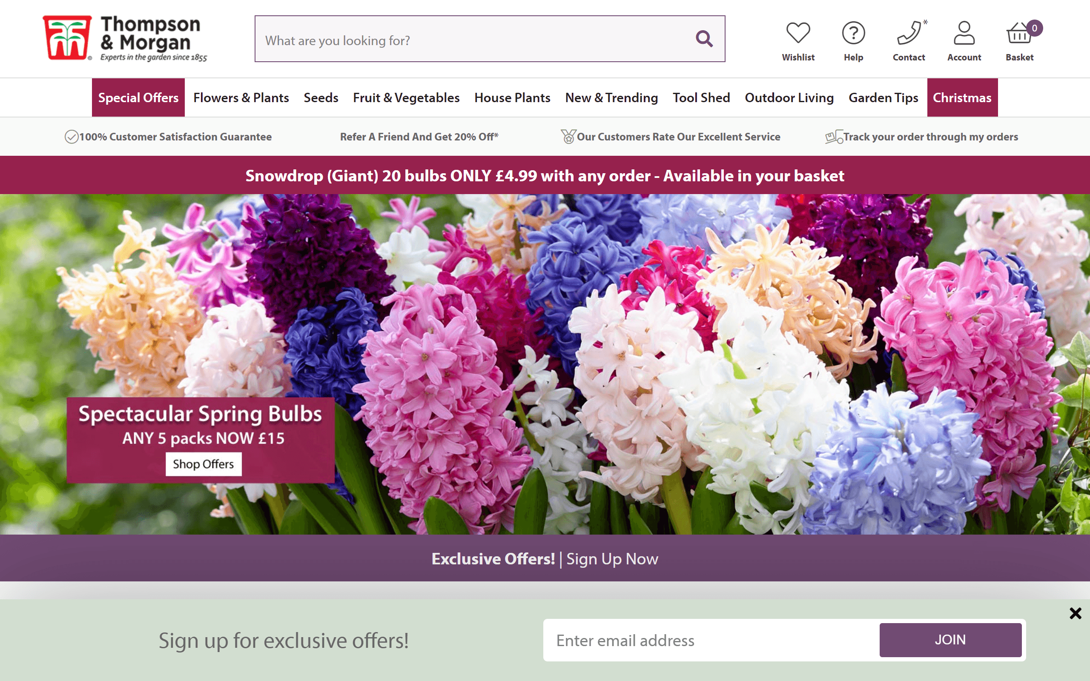Viewport: 1090px width, 681px height.
Task: Open the Account person icon
Action: [964, 31]
